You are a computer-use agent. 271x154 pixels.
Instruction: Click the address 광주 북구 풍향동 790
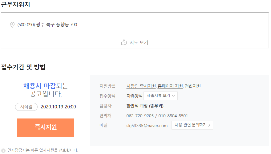click(x=57, y=25)
